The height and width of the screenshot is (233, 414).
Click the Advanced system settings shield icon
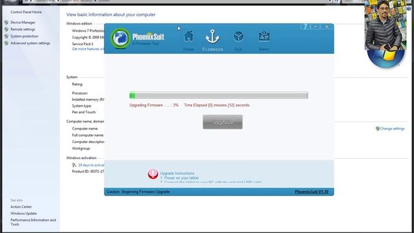click(x=6, y=43)
